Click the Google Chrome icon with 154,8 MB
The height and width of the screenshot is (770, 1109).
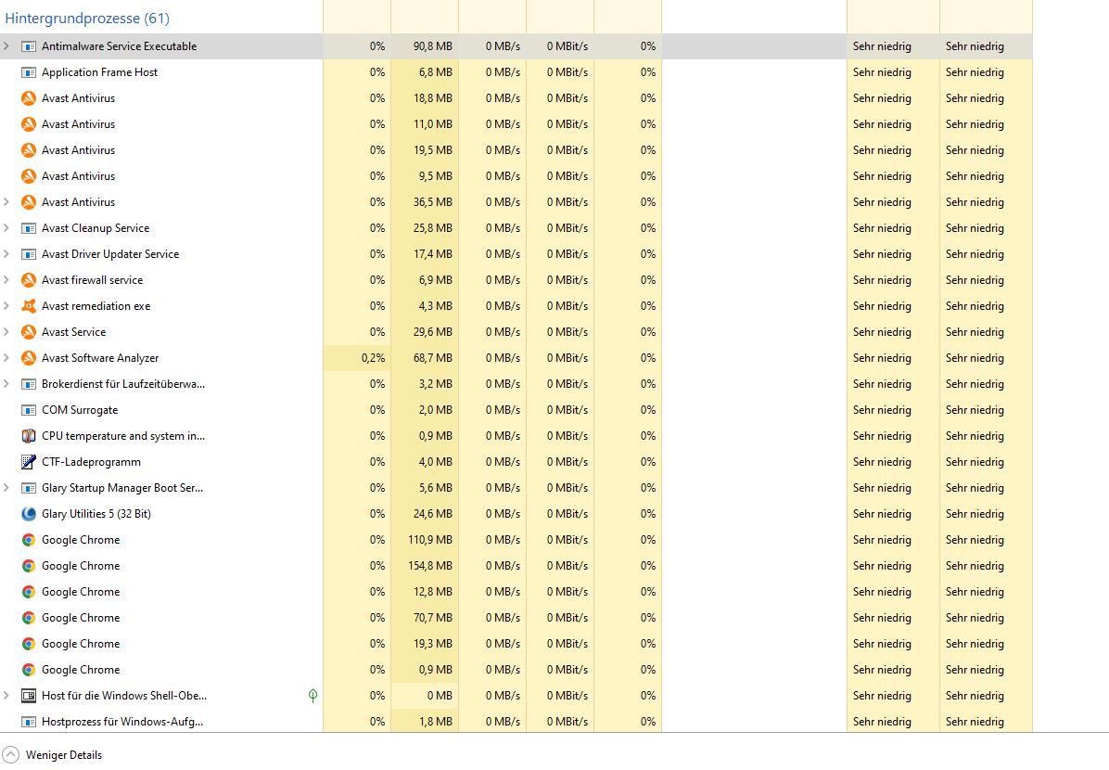click(x=29, y=566)
